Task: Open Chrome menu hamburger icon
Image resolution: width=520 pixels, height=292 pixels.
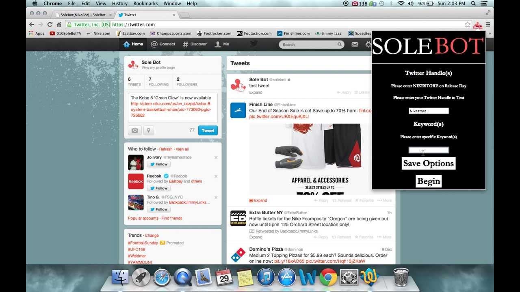Action: [x=488, y=24]
